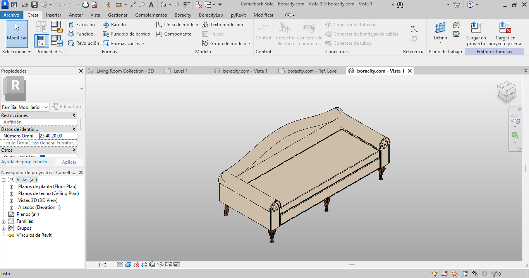The height and width of the screenshot is (278, 529).
Task: Toggle crop region visibility
Action: [x=144, y=264]
